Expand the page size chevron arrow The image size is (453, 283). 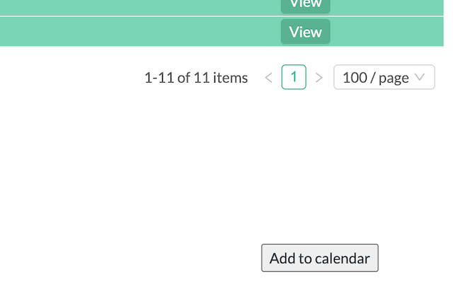pos(420,77)
